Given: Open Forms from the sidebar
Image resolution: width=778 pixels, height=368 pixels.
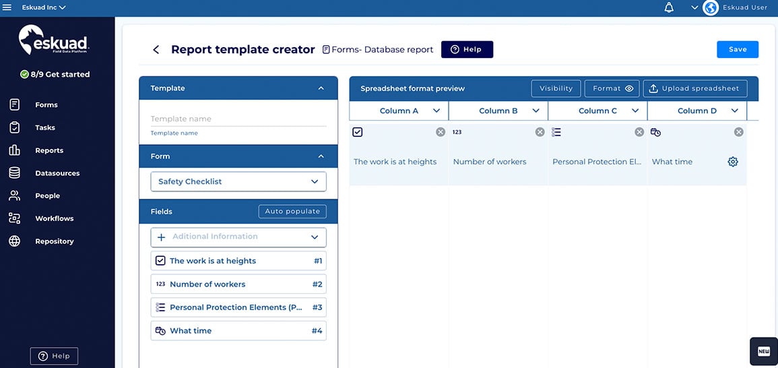Looking at the screenshot, I should [x=46, y=104].
